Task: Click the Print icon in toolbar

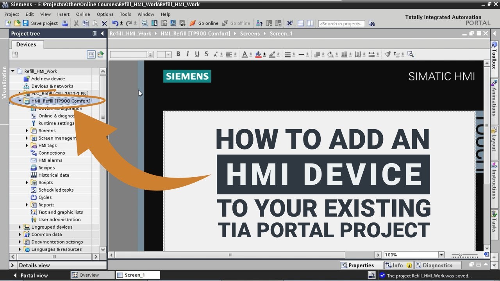Action: (65, 23)
